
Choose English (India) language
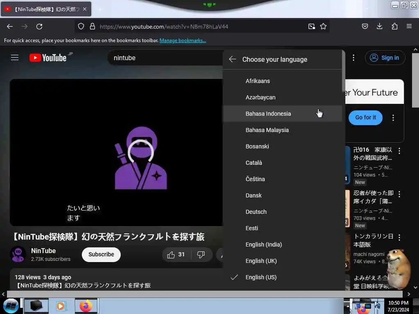click(x=282, y=244)
